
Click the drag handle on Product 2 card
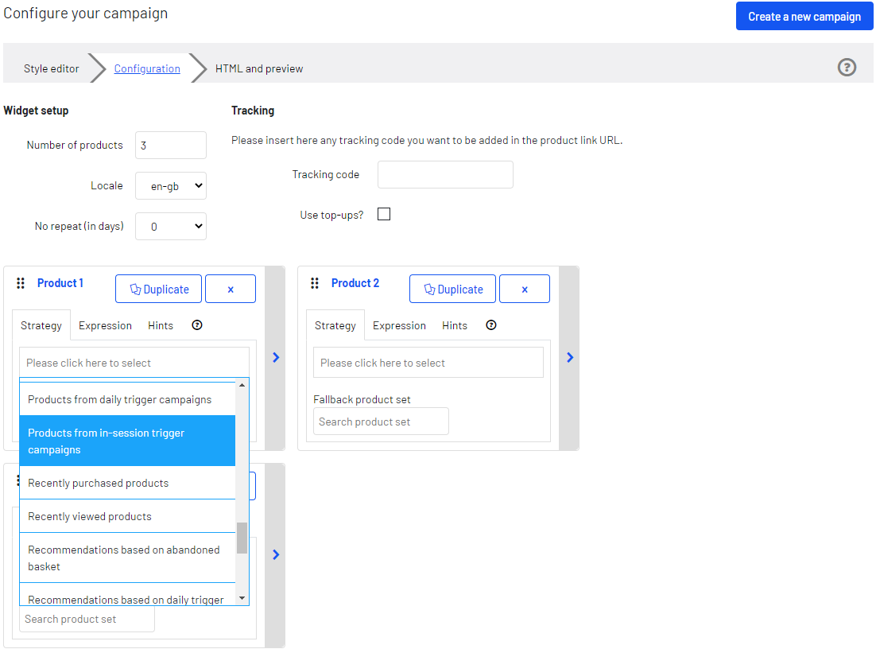pyautogui.click(x=314, y=283)
